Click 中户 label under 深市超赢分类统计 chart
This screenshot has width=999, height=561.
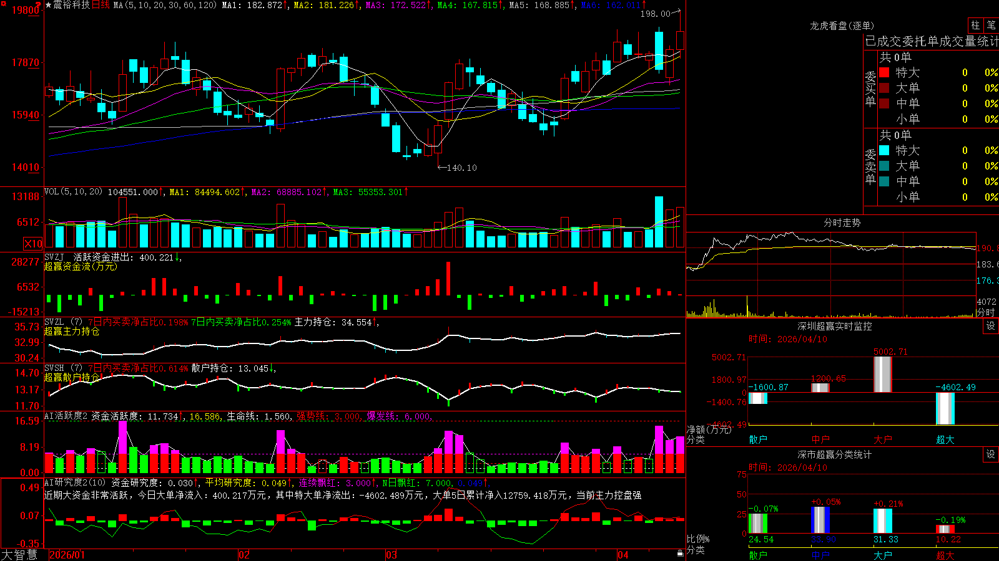click(820, 555)
